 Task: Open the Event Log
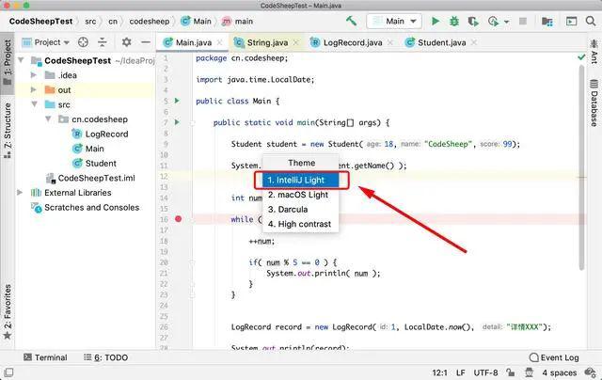coord(554,357)
